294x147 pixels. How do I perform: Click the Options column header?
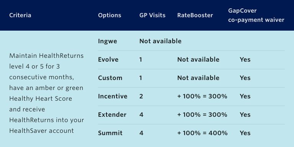[x=109, y=15]
